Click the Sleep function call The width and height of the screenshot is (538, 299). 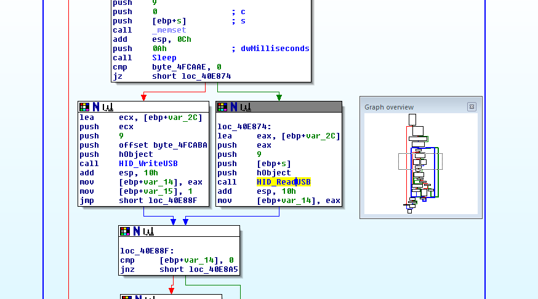click(164, 58)
